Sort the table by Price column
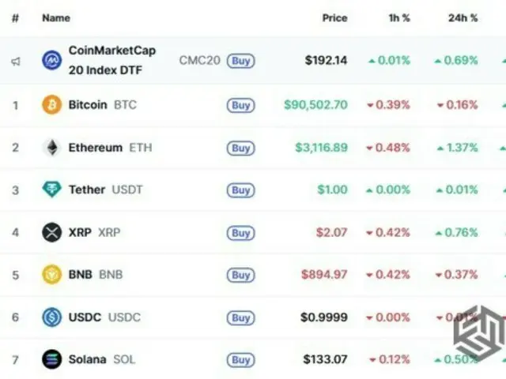This screenshot has width=506, height=379. [x=334, y=17]
